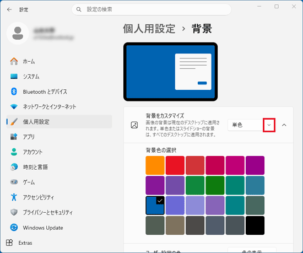
Task: Open Extras in the sidebar
Action: 59,243
